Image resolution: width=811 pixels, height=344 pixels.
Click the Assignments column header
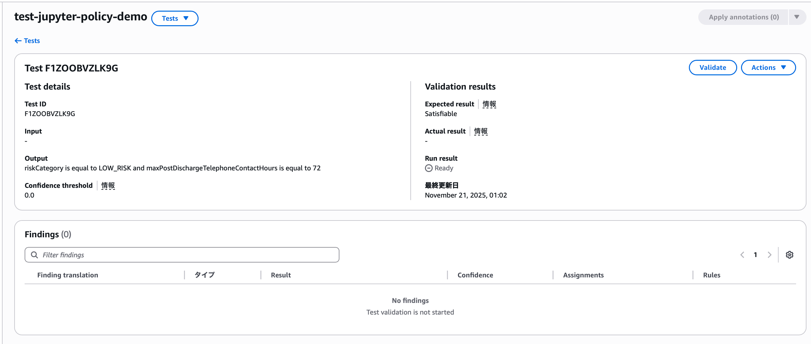click(583, 275)
